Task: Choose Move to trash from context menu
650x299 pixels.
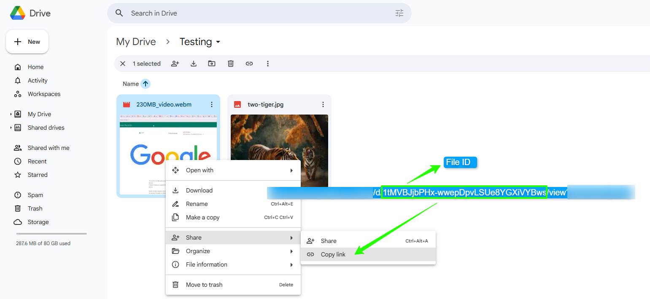Action: [233, 285]
